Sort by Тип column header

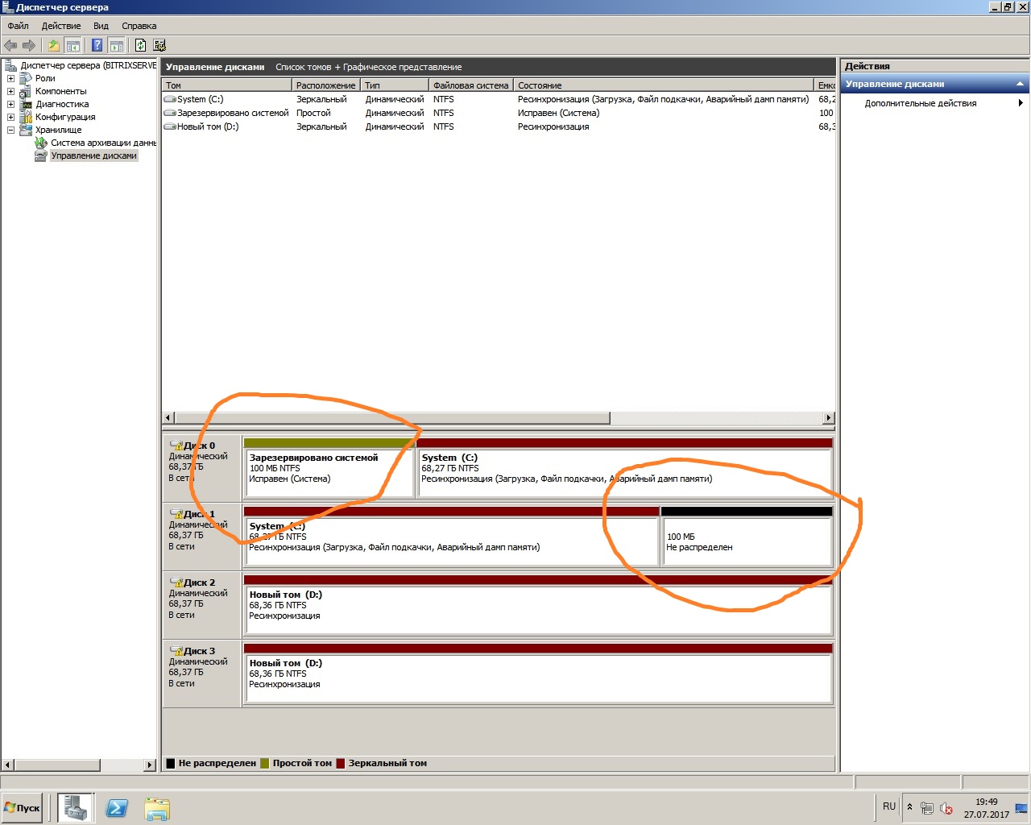(395, 85)
